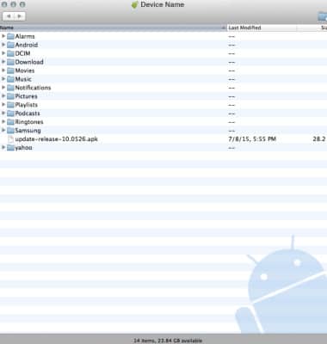
Task: Expand the yahoo folder triangle
Action: (x=3, y=147)
